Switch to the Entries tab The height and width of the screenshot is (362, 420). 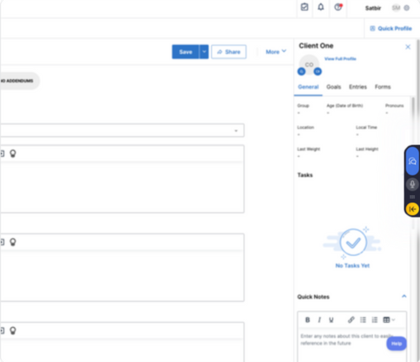pos(358,87)
